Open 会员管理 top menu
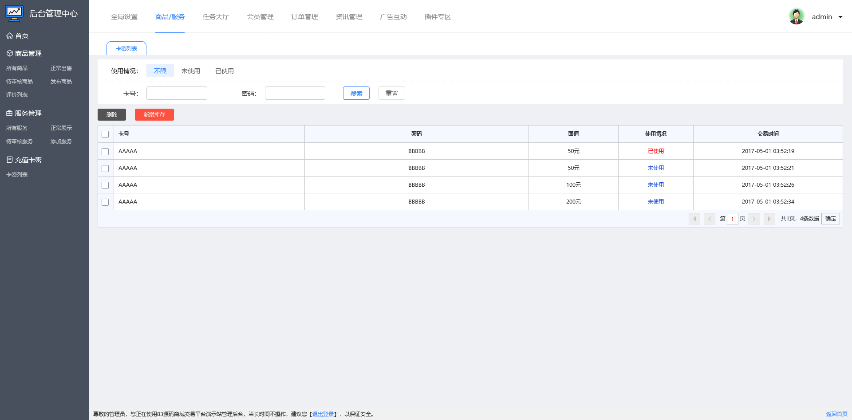Viewport: 852px width, 420px height. (260, 17)
